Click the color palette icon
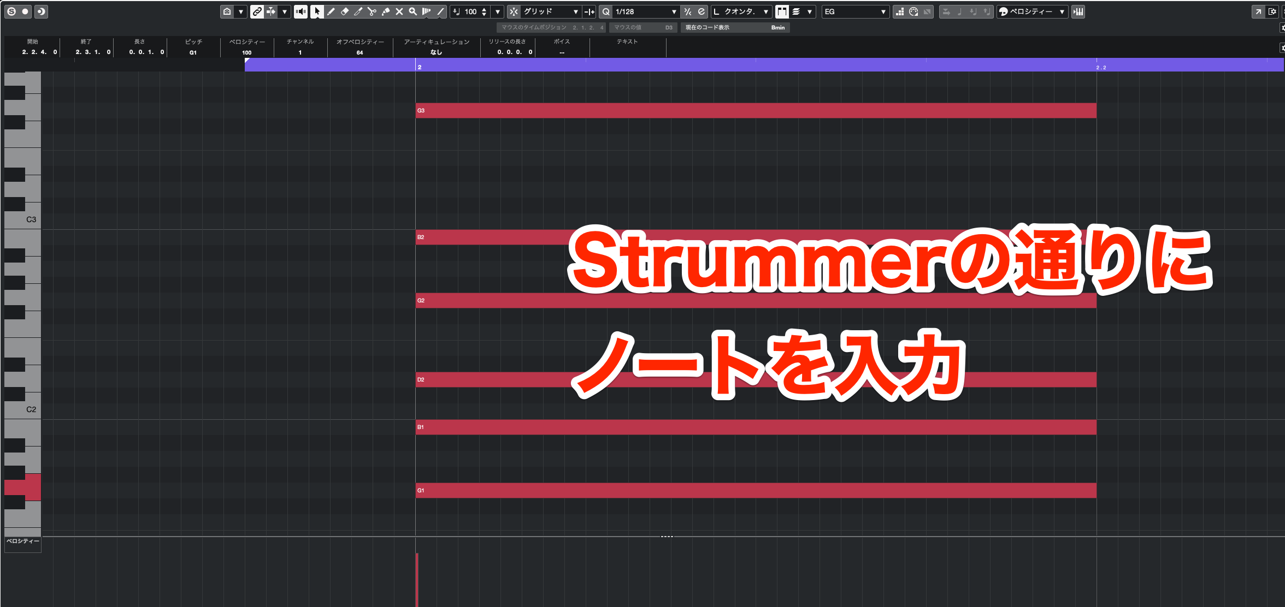 pyautogui.click(x=913, y=11)
